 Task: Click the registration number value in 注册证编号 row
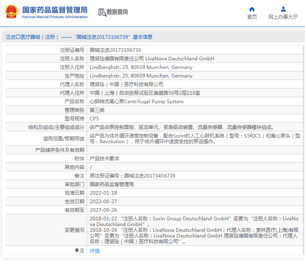coord(112,50)
